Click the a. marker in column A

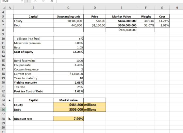click(x=10, y=100)
